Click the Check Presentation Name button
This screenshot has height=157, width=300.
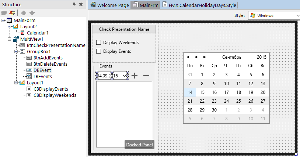(x=124, y=29)
